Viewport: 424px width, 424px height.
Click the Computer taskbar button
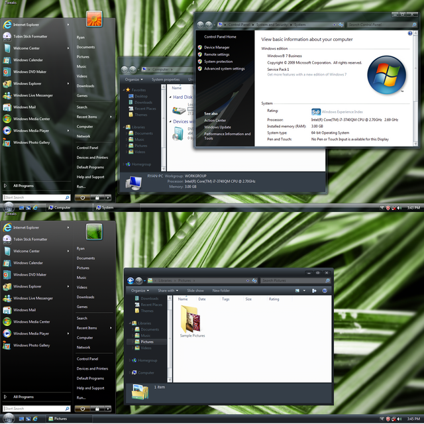coord(68,207)
